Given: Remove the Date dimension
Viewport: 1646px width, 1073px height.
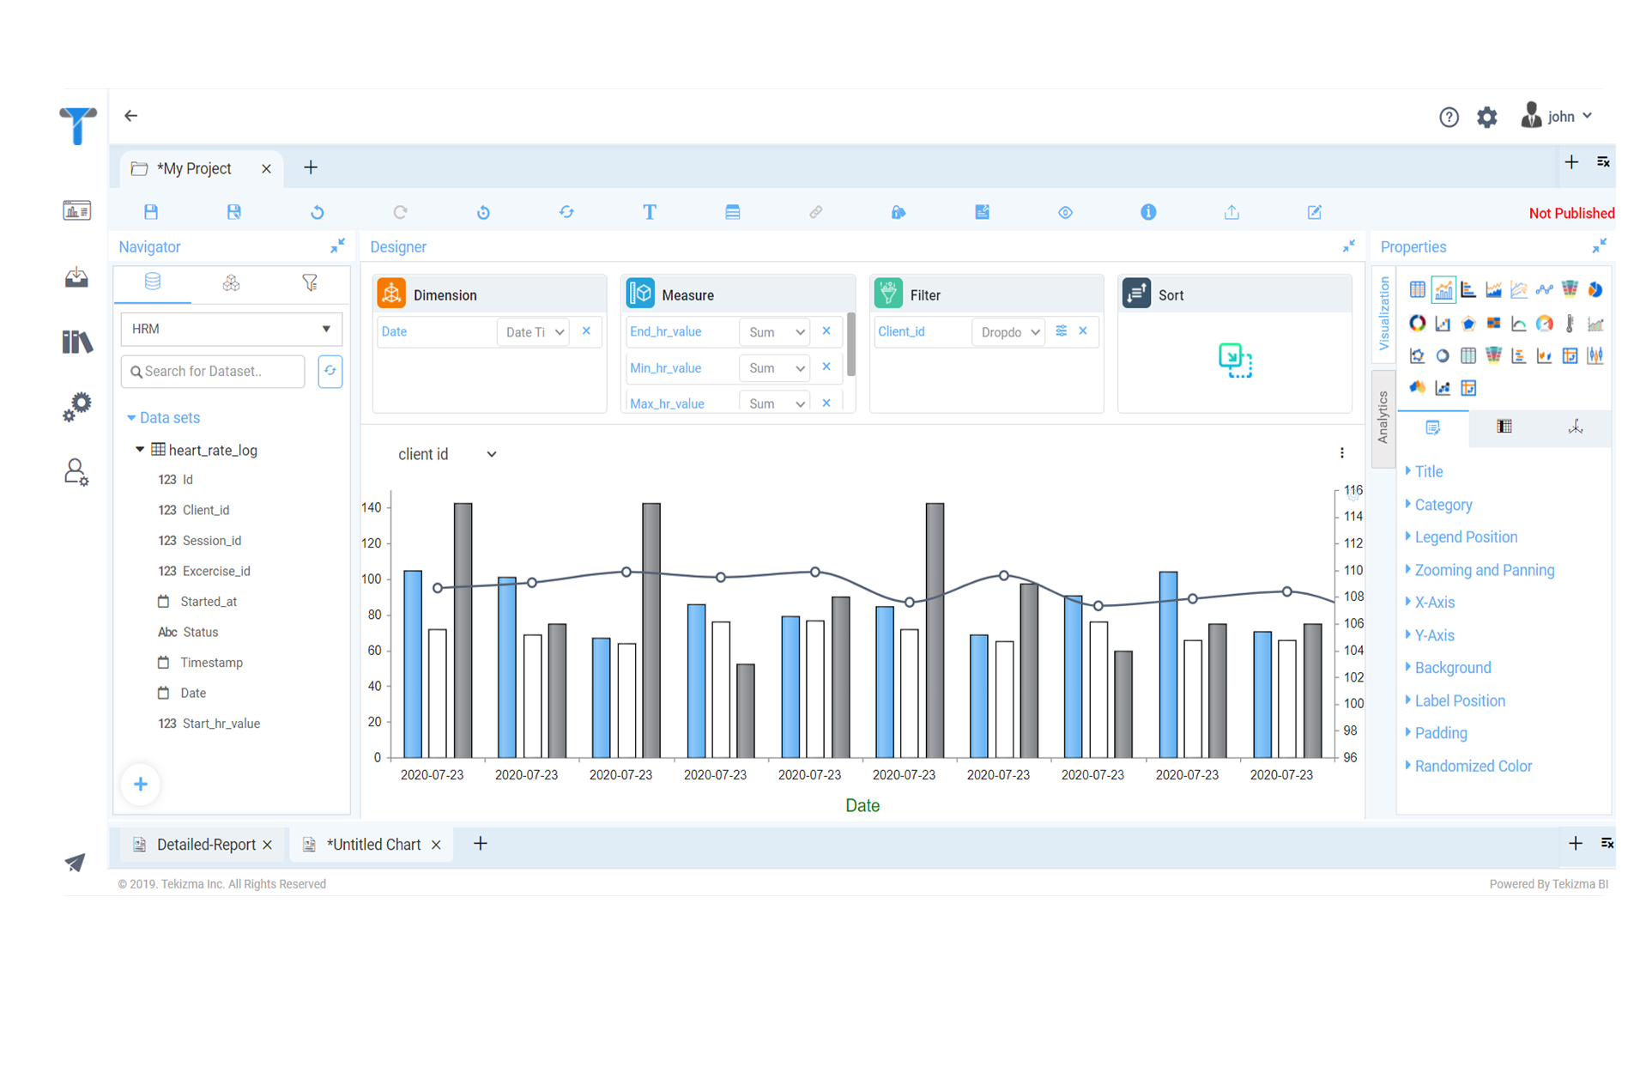Looking at the screenshot, I should (x=587, y=331).
